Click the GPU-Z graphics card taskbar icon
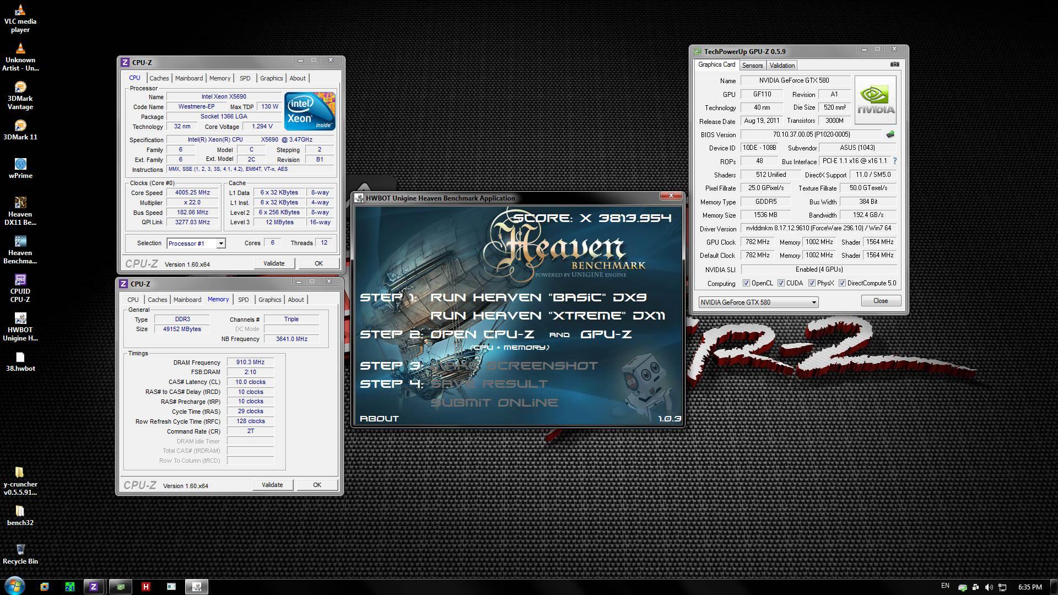The image size is (1058, 595). (x=121, y=587)
